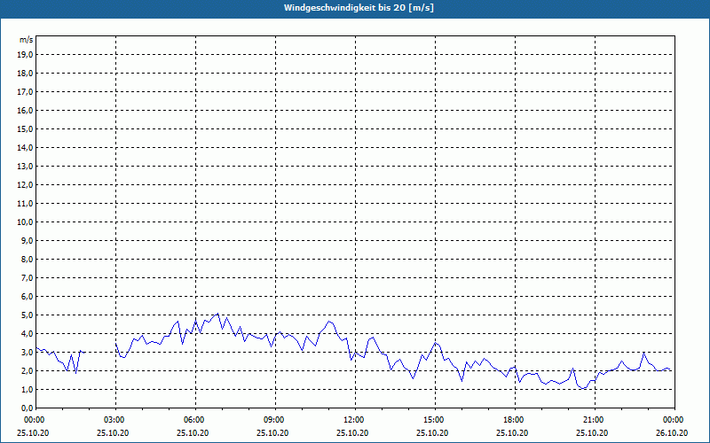
Task: Click the 19,0 y-axis label
Action: tap(25, 55)
